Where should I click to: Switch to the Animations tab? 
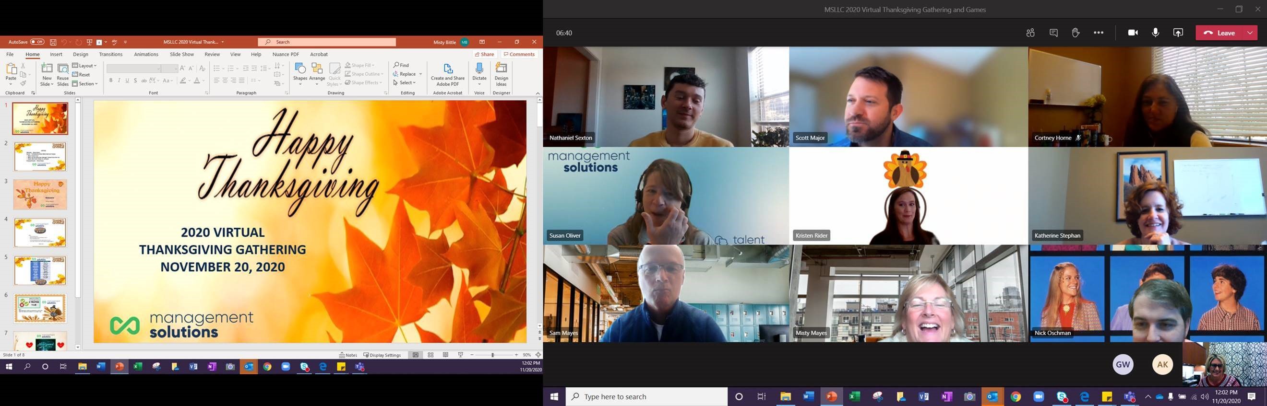pyautogui.click(x=146, y=55)
